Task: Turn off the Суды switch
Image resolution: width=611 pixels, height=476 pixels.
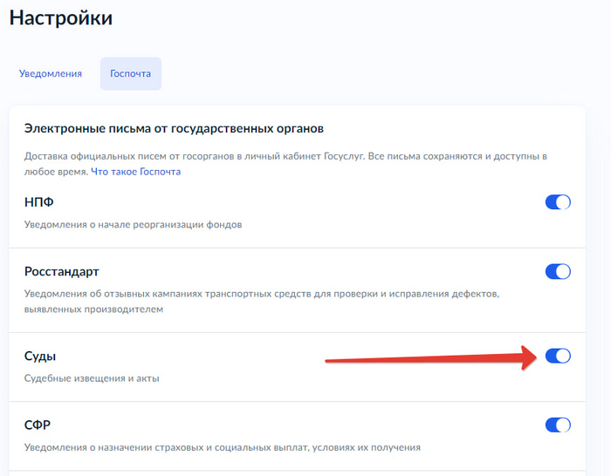Action: point(558,356)
